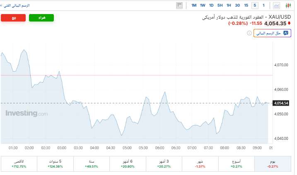Open the 3 أشهر period tab
The width and height of the screenshot is (297, 175).
164,163
